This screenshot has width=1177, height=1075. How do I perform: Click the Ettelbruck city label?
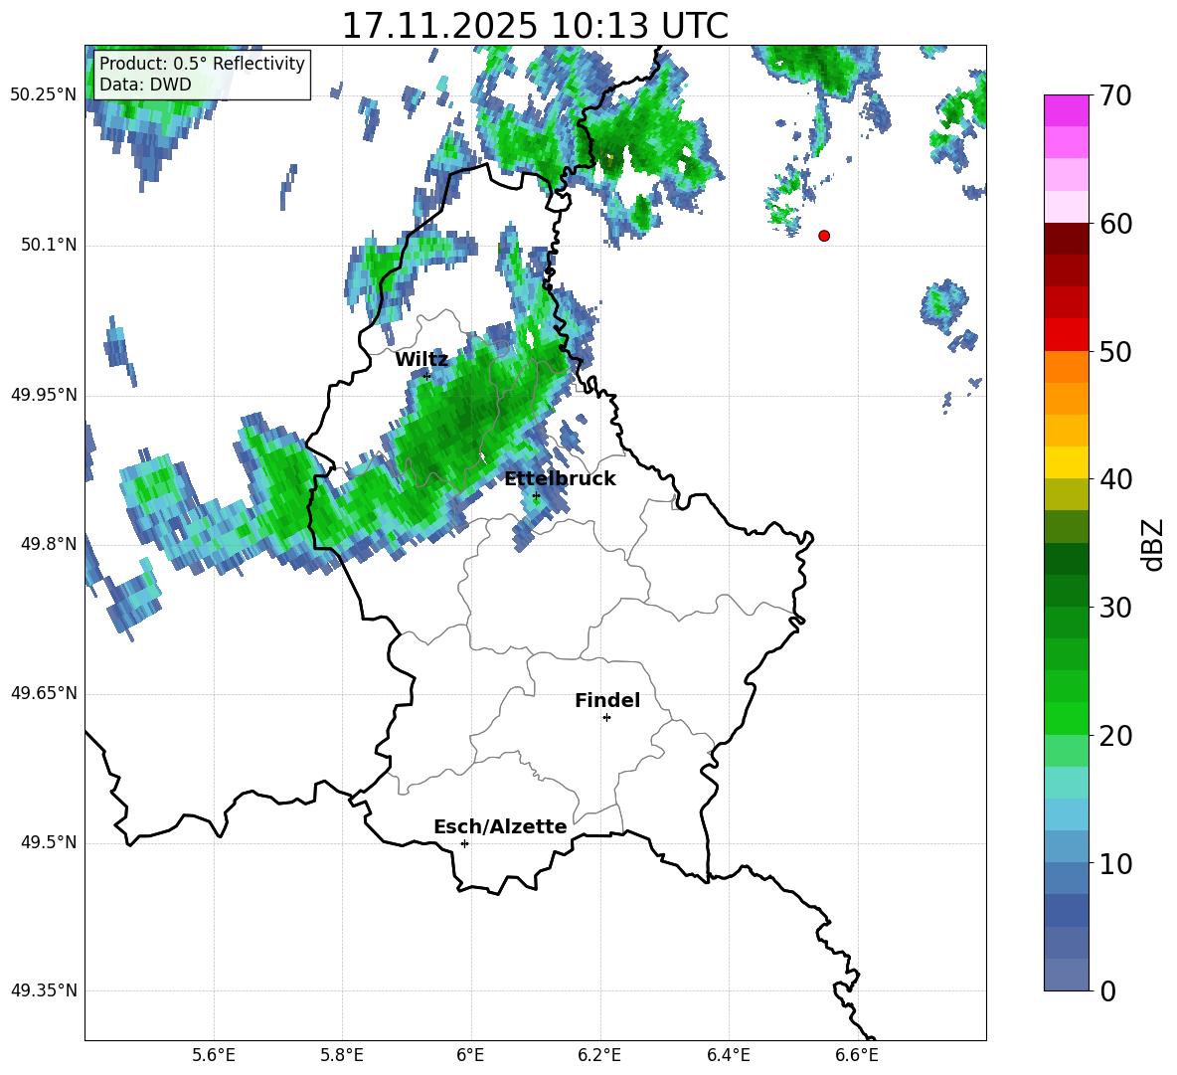[560, 479]
